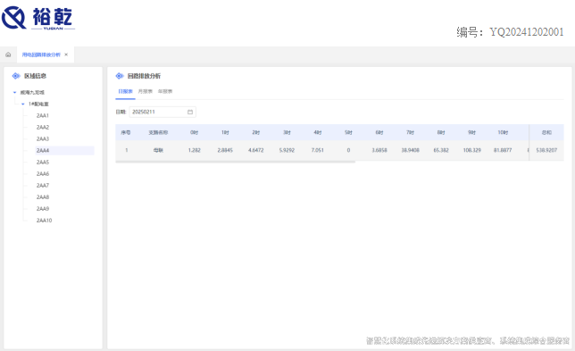The image size is (575, 351).
Task: Click the cell with value 7.051
Action: pyautogui.click(x=318, y=150)
